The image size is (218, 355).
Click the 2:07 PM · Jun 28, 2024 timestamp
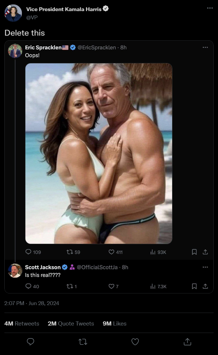[x=32, y=303]
